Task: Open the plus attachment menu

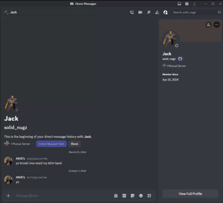Action: (x=9, y=196)
